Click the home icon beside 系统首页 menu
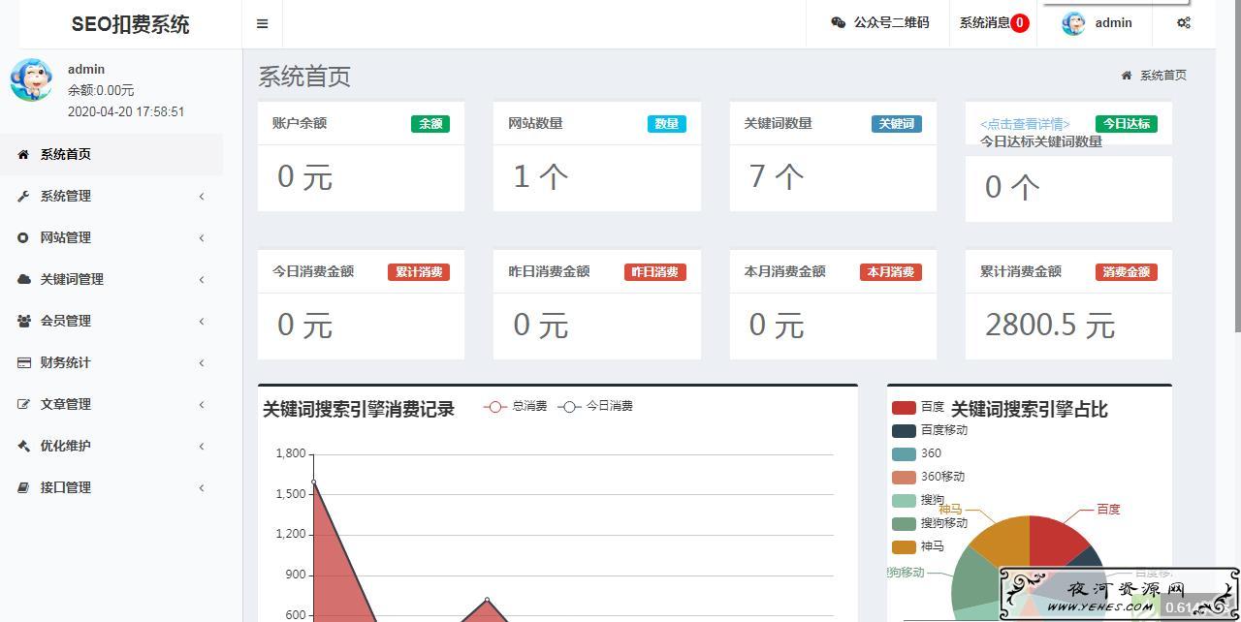Image resolution: width=1241 pixels, height=622 pixels. click(23, 154)
